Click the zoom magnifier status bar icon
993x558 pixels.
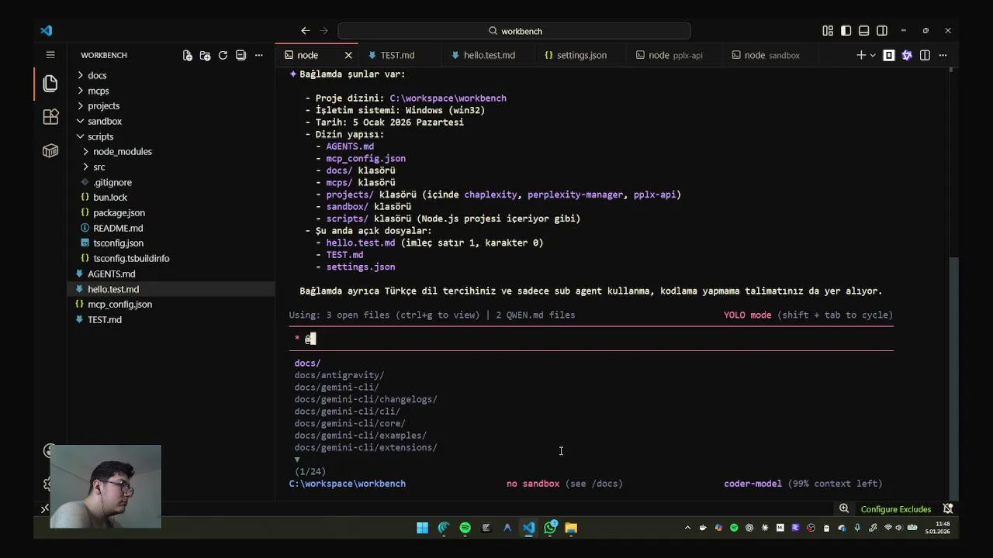pos(843,509)
